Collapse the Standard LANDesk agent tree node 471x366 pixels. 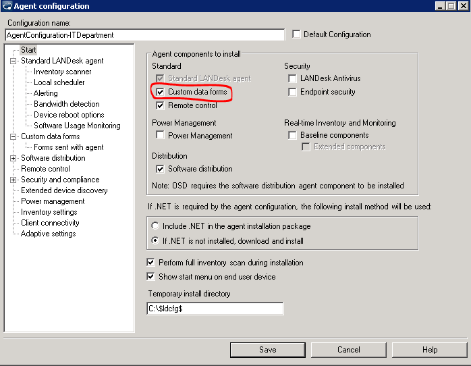pyautogui.click(x=13, y=61)
